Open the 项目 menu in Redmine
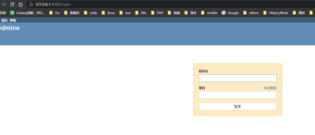 (4, 20)
